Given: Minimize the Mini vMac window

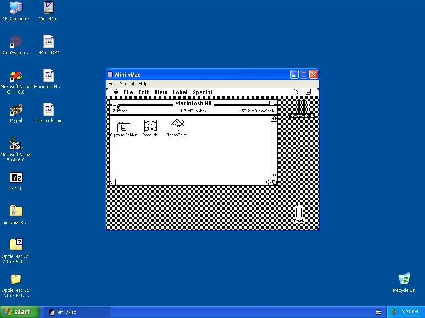Looking at the screenshot, I should tap(294, 75).
